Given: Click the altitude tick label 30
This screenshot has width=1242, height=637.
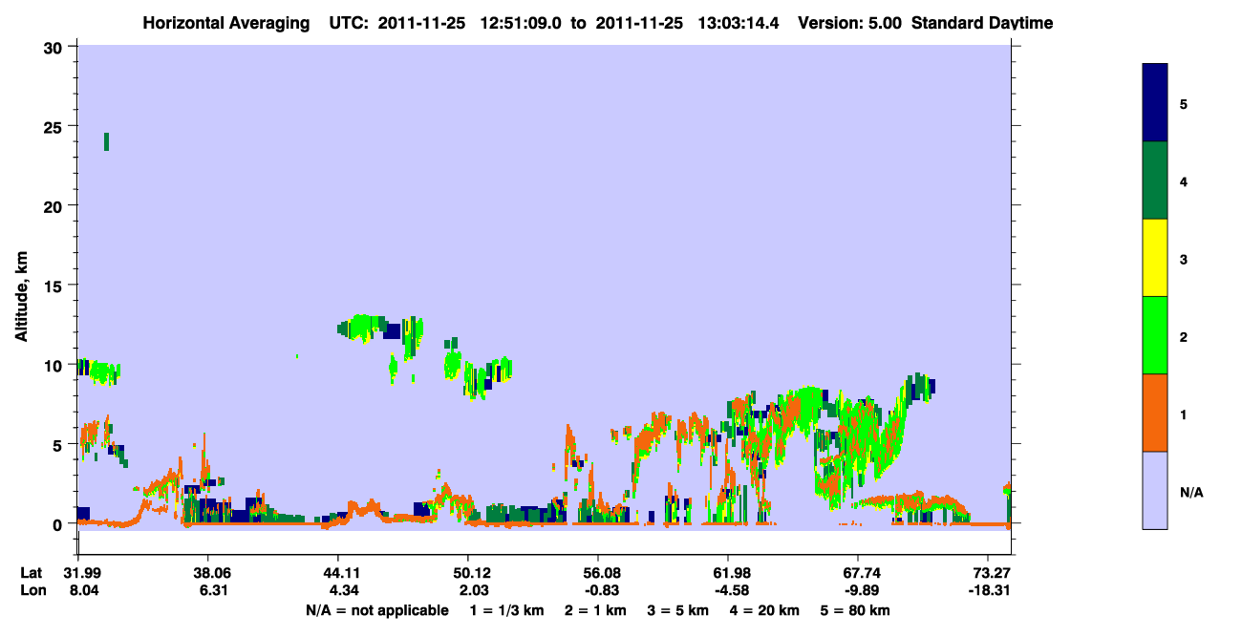Looking at the screenshot, I should 55,47.
